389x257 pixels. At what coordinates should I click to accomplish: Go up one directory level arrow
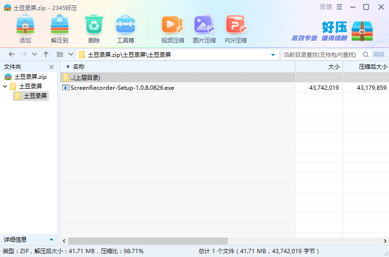(x=46, y=54)
